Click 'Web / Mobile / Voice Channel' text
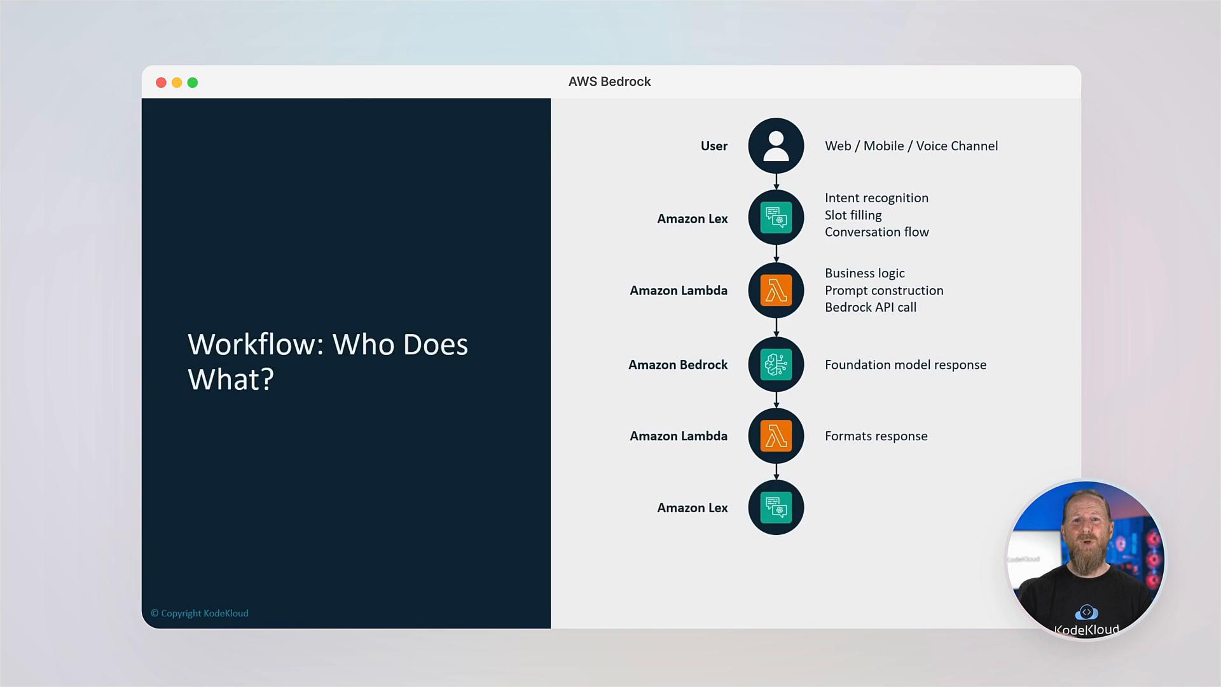Image resolution: width=1221 pixels, height=687 pixels. click(x=911, y=146)
